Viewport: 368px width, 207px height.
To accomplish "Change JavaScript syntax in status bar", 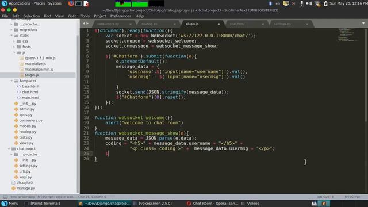I will coord(352,197).
